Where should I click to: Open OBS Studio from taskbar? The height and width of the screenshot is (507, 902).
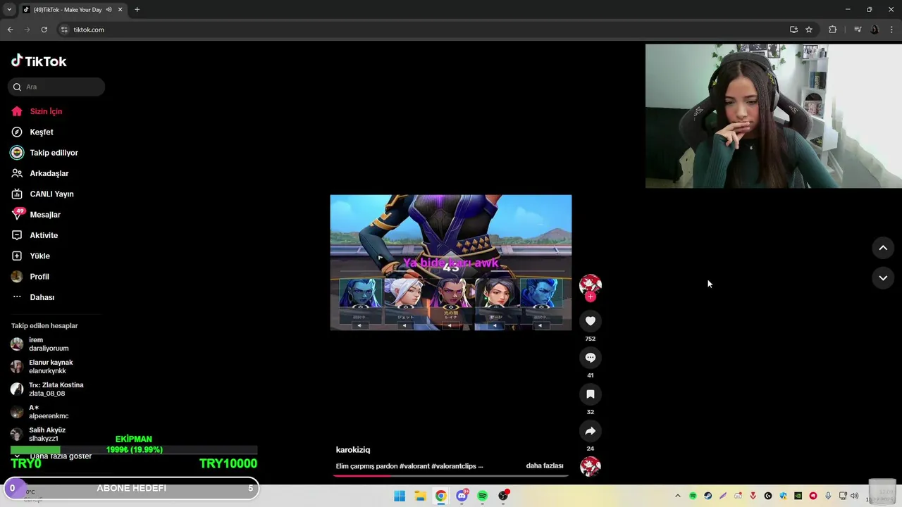503,496
